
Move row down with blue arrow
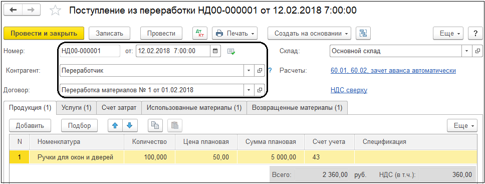pos(130,125)
